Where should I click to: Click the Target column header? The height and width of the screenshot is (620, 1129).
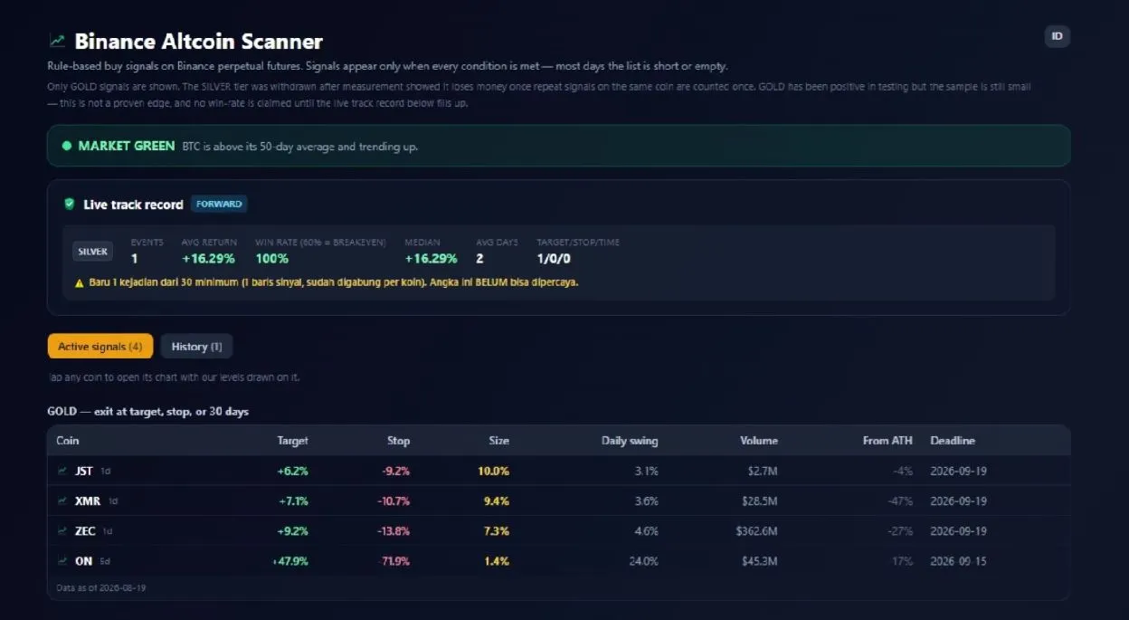(x=292, y=441)
